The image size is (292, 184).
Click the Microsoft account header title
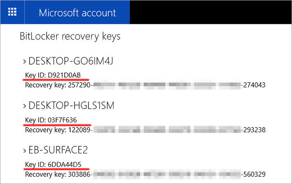point(77,13)
